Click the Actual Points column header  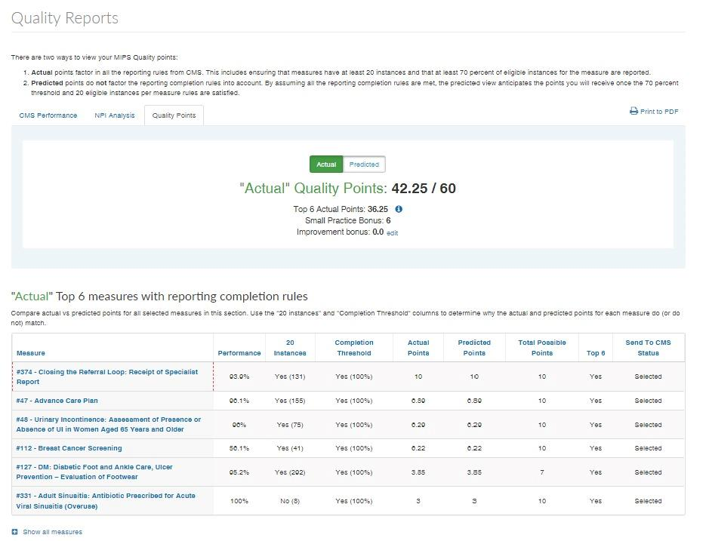point(418,348)
